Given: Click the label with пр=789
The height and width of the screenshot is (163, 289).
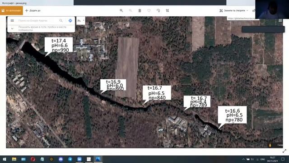Looking at the screenshot, I should (x=197, y=101).
